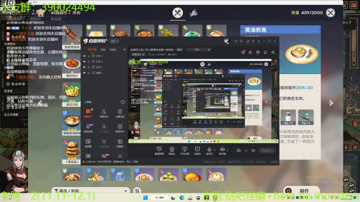Select the 爆炒肉片 dish
This screenshot has height=202, width=360.
pyautogui.click(x=72, y=66)
